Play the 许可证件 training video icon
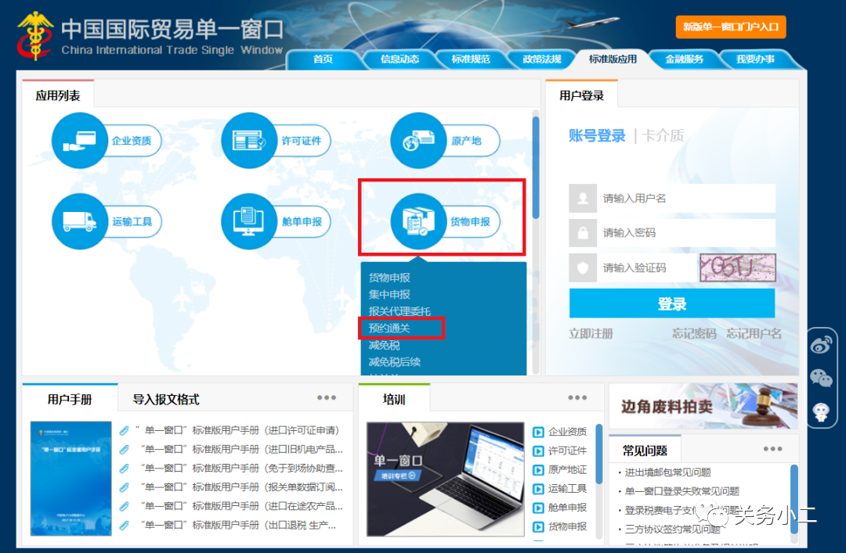 pos(538,451)
